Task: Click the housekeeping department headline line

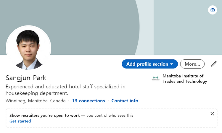Action: (37, 93)
